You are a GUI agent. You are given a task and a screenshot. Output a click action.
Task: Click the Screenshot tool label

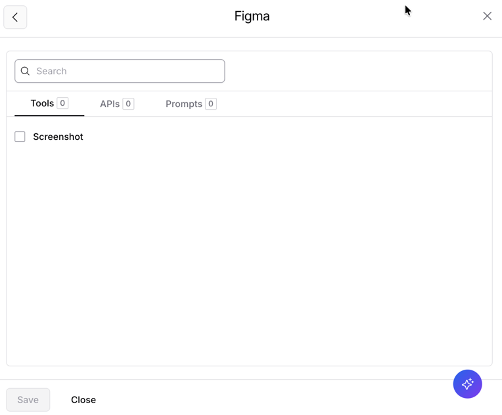(x=58, y=137)
